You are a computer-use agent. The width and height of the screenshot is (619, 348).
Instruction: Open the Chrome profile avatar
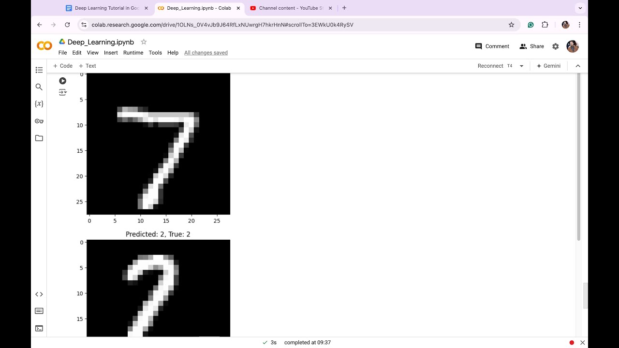click(x=565, y=25)
